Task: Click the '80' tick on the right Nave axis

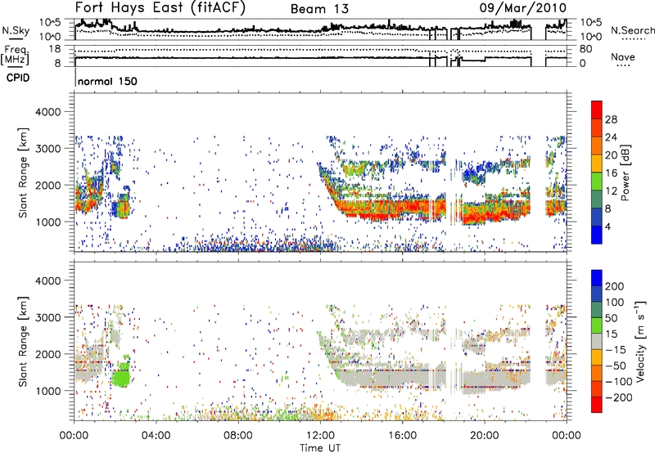Action: click(585, 49)
